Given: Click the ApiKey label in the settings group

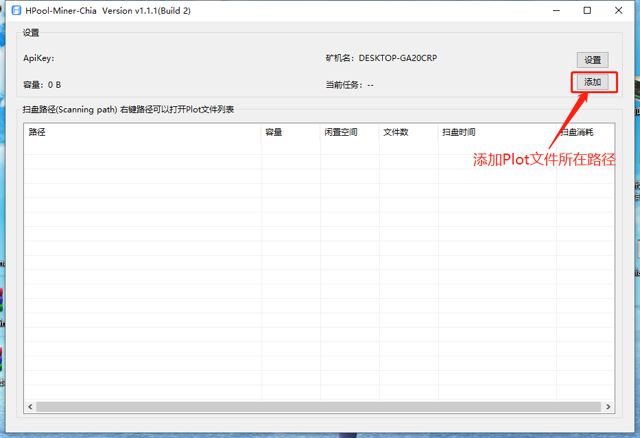Looking at the screenshot, I should (38, 58).
